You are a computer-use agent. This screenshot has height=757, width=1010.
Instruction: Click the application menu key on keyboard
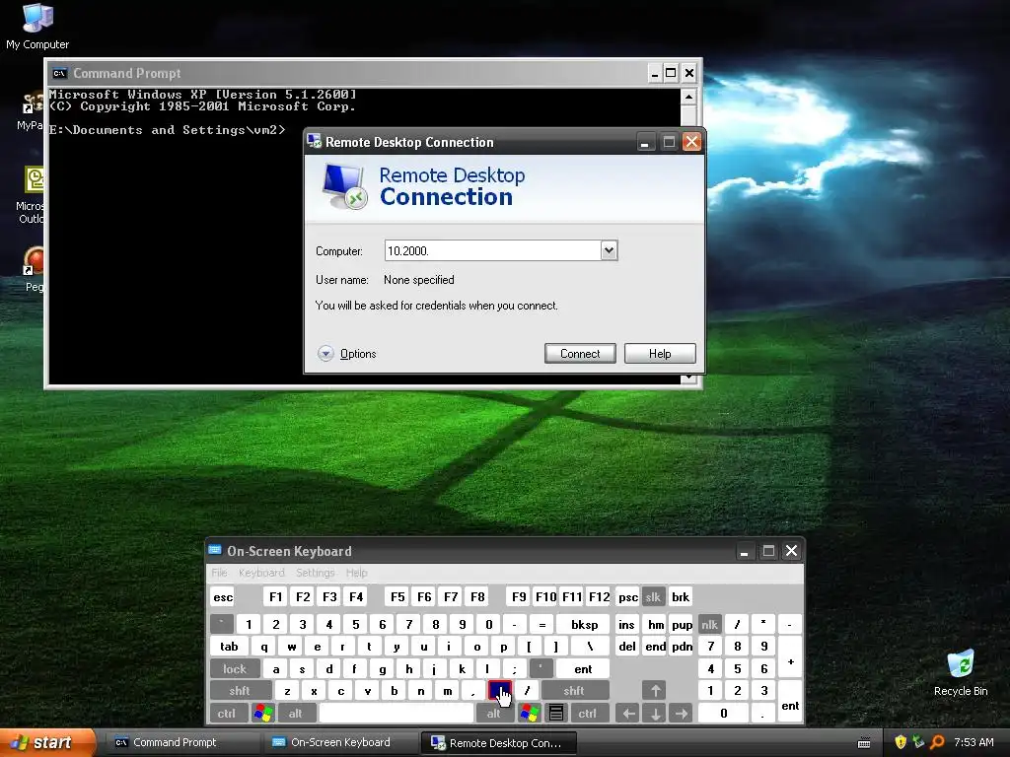[x=556, y=714]
